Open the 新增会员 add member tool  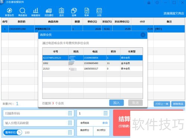[x=9, y=12]
